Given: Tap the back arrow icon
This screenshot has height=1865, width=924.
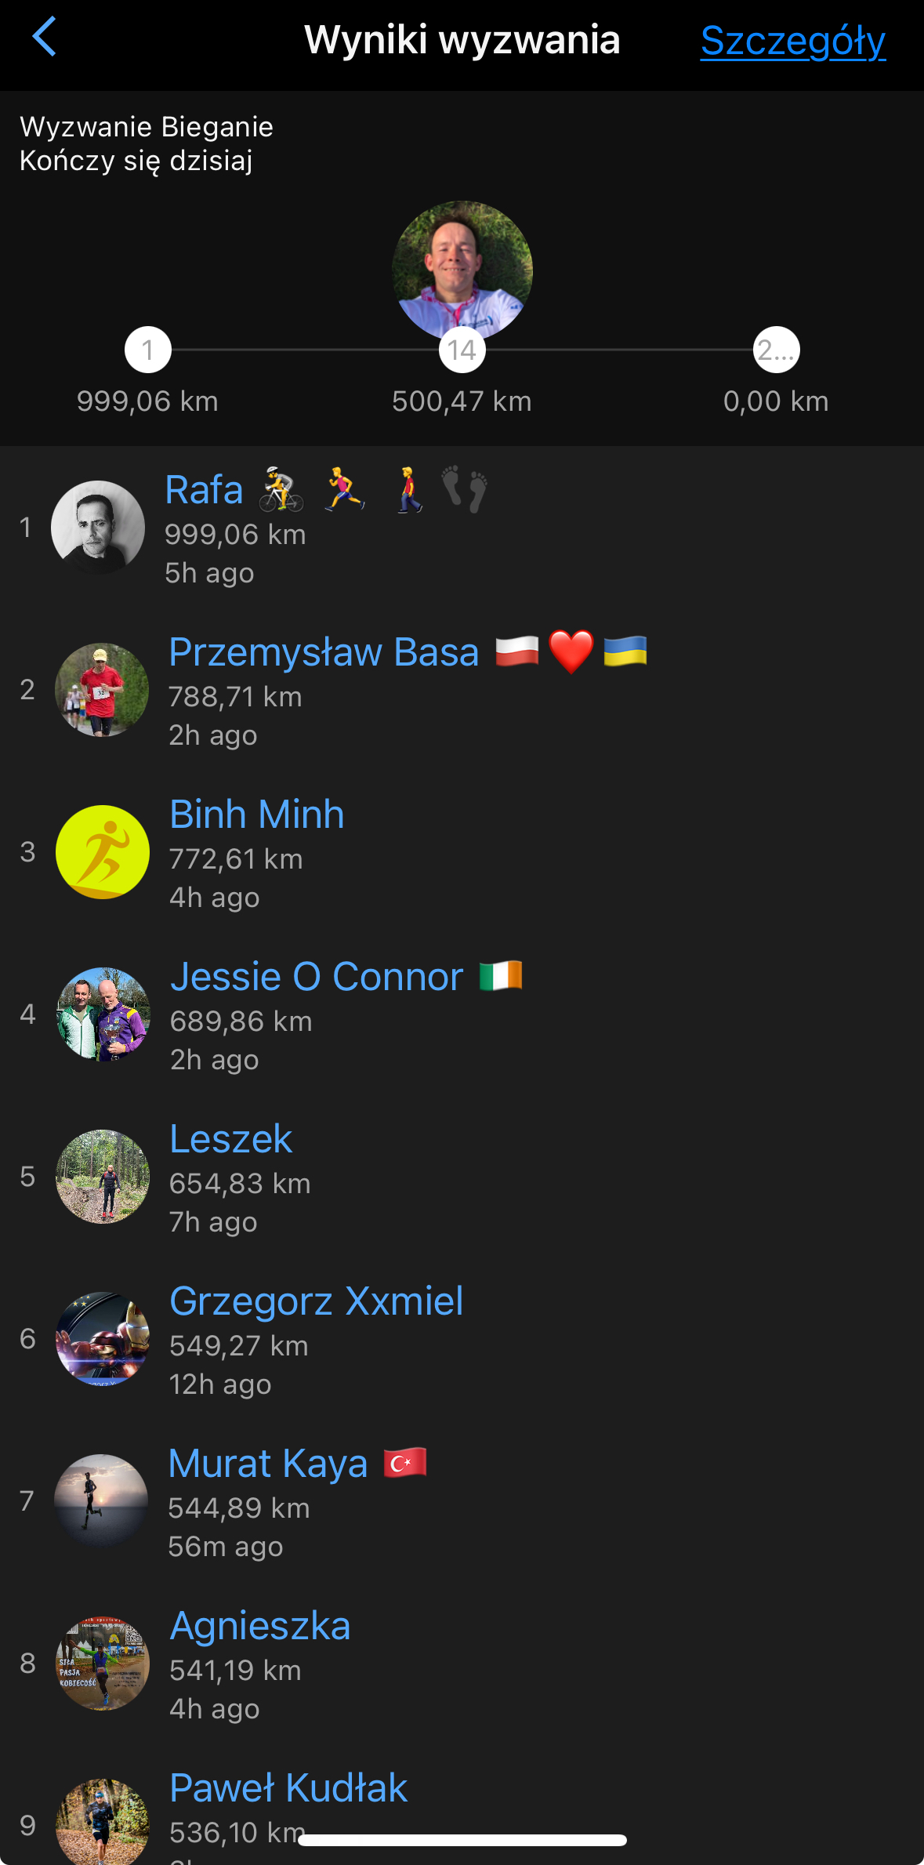Looking at the screenshot, I should point(45,37).
